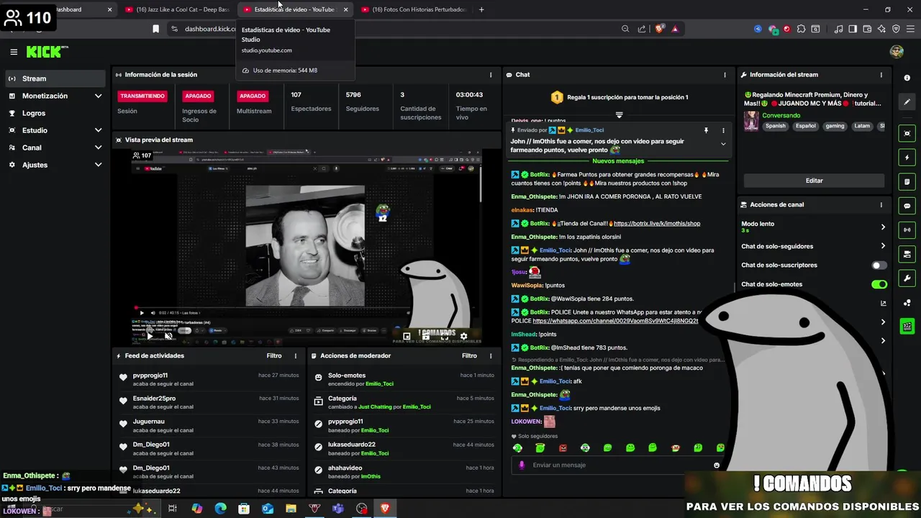This screenshot has width=921, height=518.
Task: Click the stream category thumbnail image
Action: (751, 121)
